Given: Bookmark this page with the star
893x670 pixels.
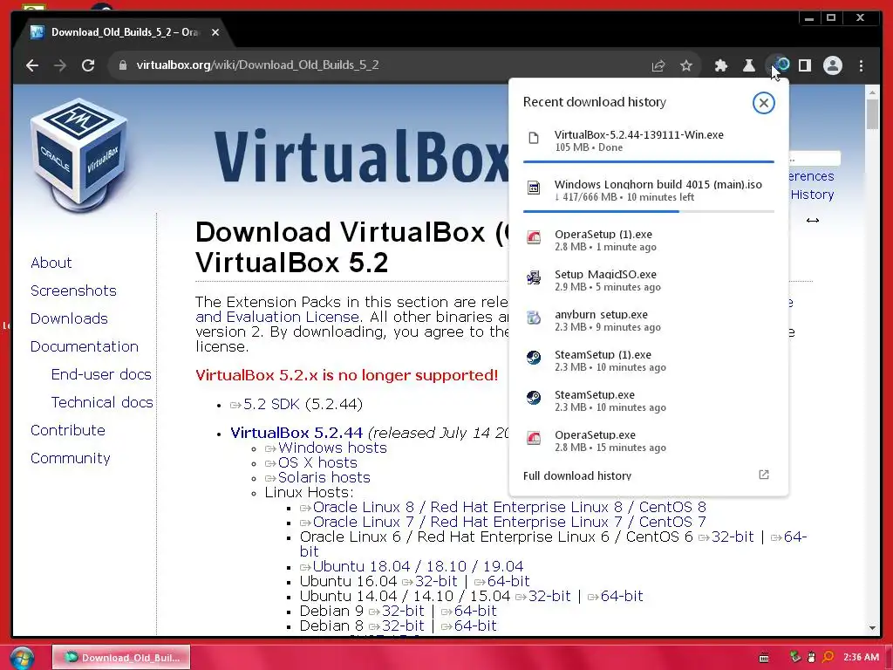Looking at the screenshot, I should (686, 65).
